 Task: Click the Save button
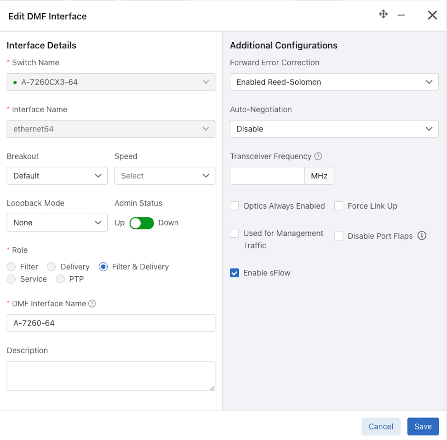coord(423,427)
